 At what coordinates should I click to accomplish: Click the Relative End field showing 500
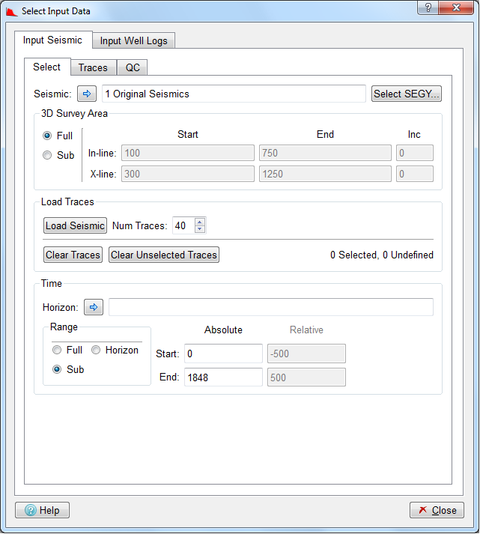pos(306,377)
